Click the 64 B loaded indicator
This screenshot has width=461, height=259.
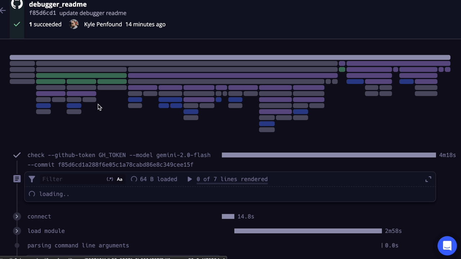click(x=154, y=179)
